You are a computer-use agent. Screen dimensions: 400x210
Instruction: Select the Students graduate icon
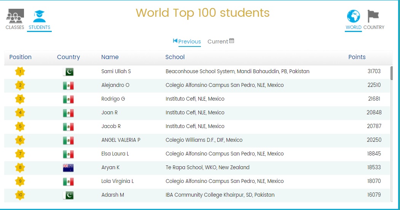(39, 16)
